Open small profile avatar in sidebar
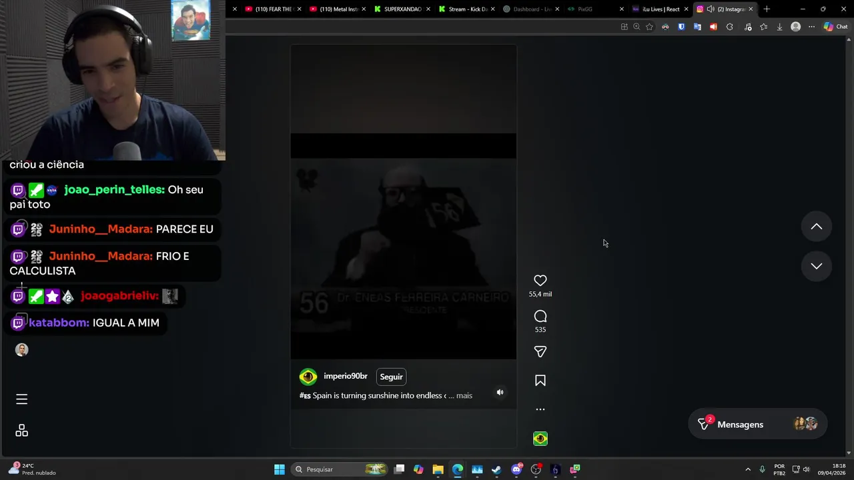Screen dimensions: 854x480 (21, 350)
